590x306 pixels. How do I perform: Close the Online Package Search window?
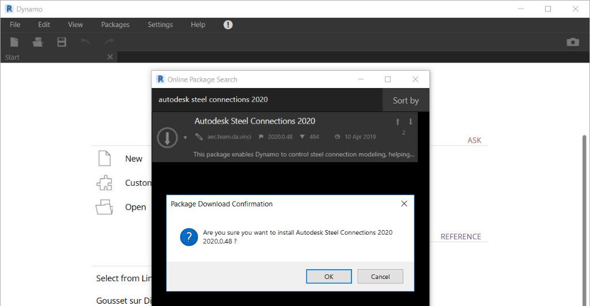tap(415, 79)
